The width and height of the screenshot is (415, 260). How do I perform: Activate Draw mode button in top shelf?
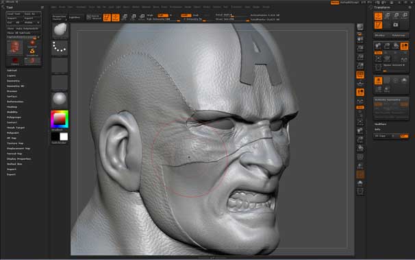click(x=116, y=17)
